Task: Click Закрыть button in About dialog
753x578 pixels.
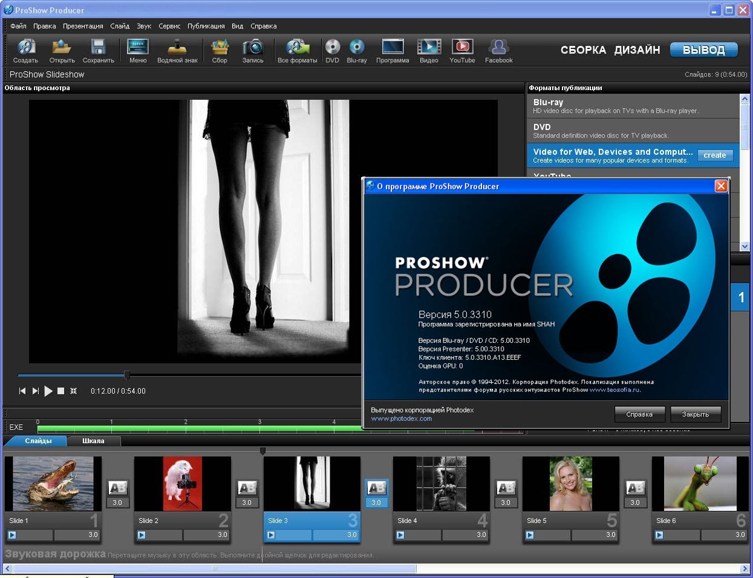Action: pos(696,414)
